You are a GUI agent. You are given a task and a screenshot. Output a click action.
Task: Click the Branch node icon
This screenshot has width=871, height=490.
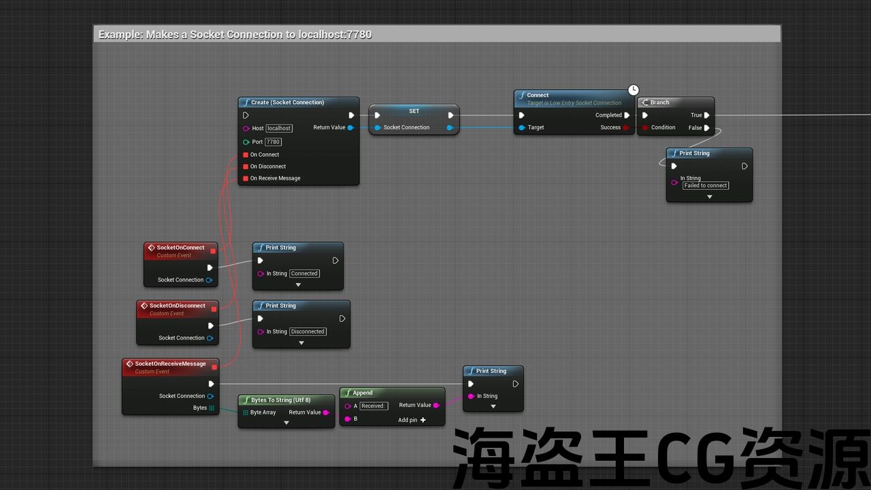click(x=645, y=103)
